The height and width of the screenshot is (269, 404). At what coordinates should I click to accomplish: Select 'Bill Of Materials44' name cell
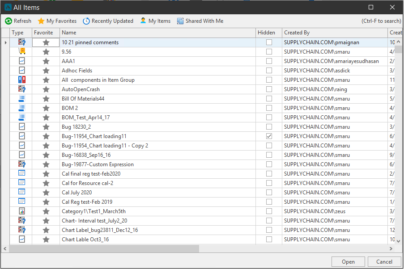click(157, 99)
